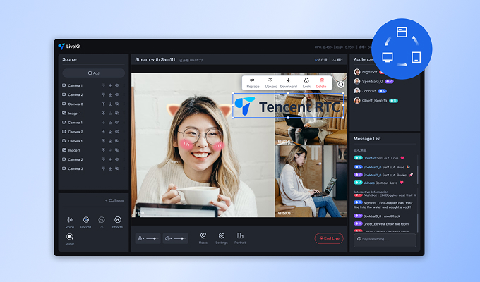The width and height of the screenshot is (480, 282).
Task: Open more options for topmost Camera 1
Action: tap(124, 85)
